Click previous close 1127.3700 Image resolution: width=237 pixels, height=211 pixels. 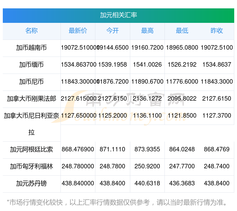(217, 116)
